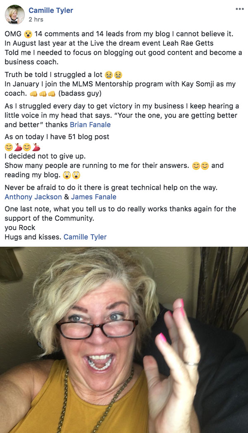Click the first fist bump emoji after 'coach.'

tap(33, 94)
